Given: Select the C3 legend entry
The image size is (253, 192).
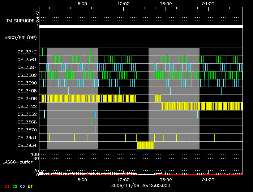Looking at the screenshot, I should [22, 186].
